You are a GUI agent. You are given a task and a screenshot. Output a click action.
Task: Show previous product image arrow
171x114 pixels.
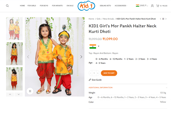click(28, 57)
